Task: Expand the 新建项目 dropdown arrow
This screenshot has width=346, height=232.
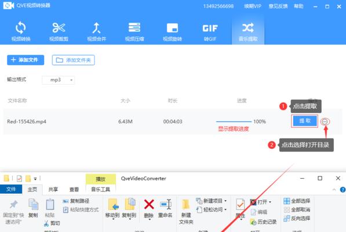Action: coord(225,201)
